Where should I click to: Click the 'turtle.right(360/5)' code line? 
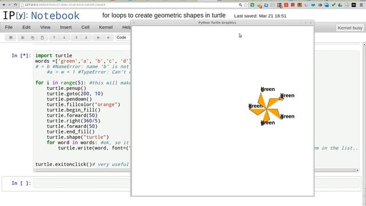pyautogui.click(x=73, y=121)
